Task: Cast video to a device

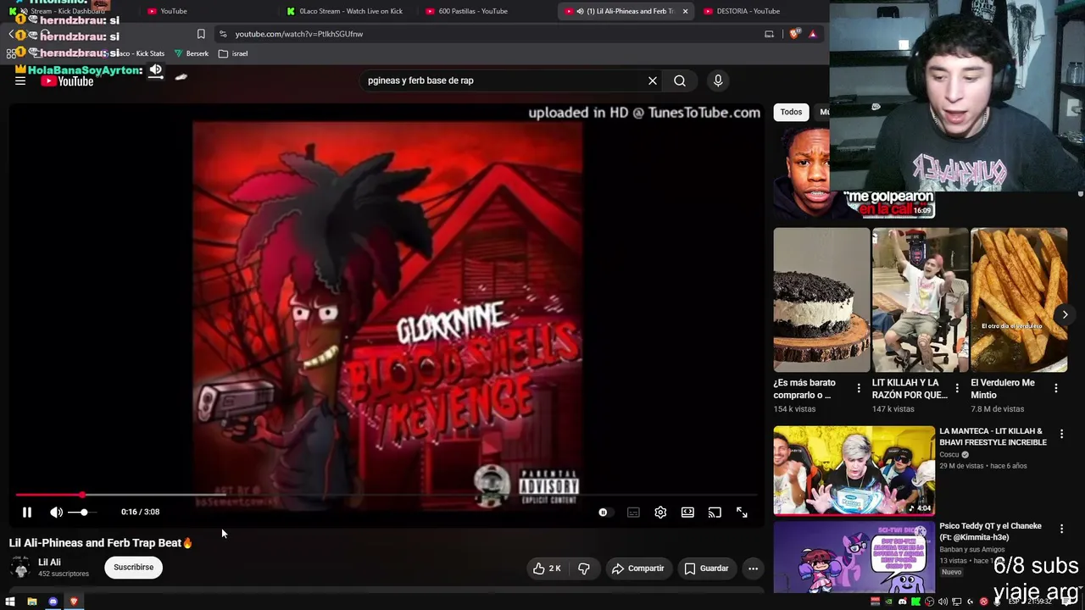Action: click(715, 512)
